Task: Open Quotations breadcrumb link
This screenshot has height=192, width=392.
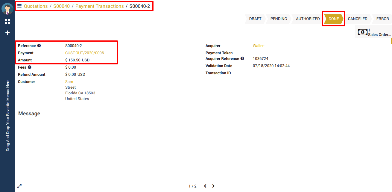Action: (36, 6)
